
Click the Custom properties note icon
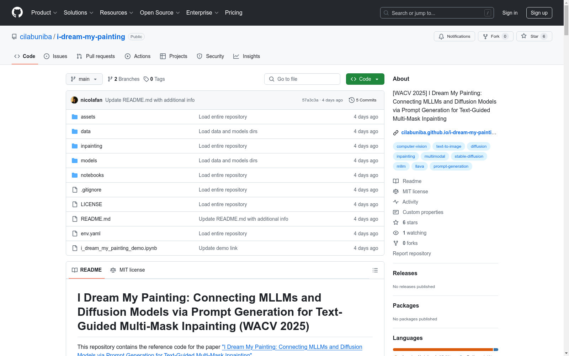396,212
